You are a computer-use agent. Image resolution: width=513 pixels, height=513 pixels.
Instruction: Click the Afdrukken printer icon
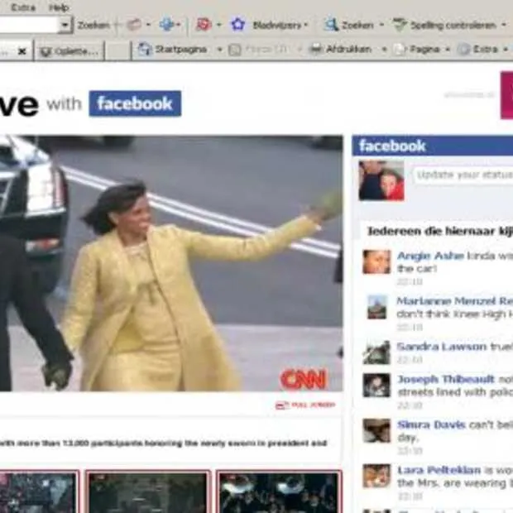(x=316, y=50)
